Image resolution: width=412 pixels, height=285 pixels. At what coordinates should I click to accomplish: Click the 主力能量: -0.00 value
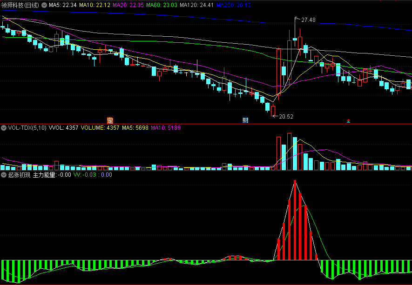click(52, 175)
